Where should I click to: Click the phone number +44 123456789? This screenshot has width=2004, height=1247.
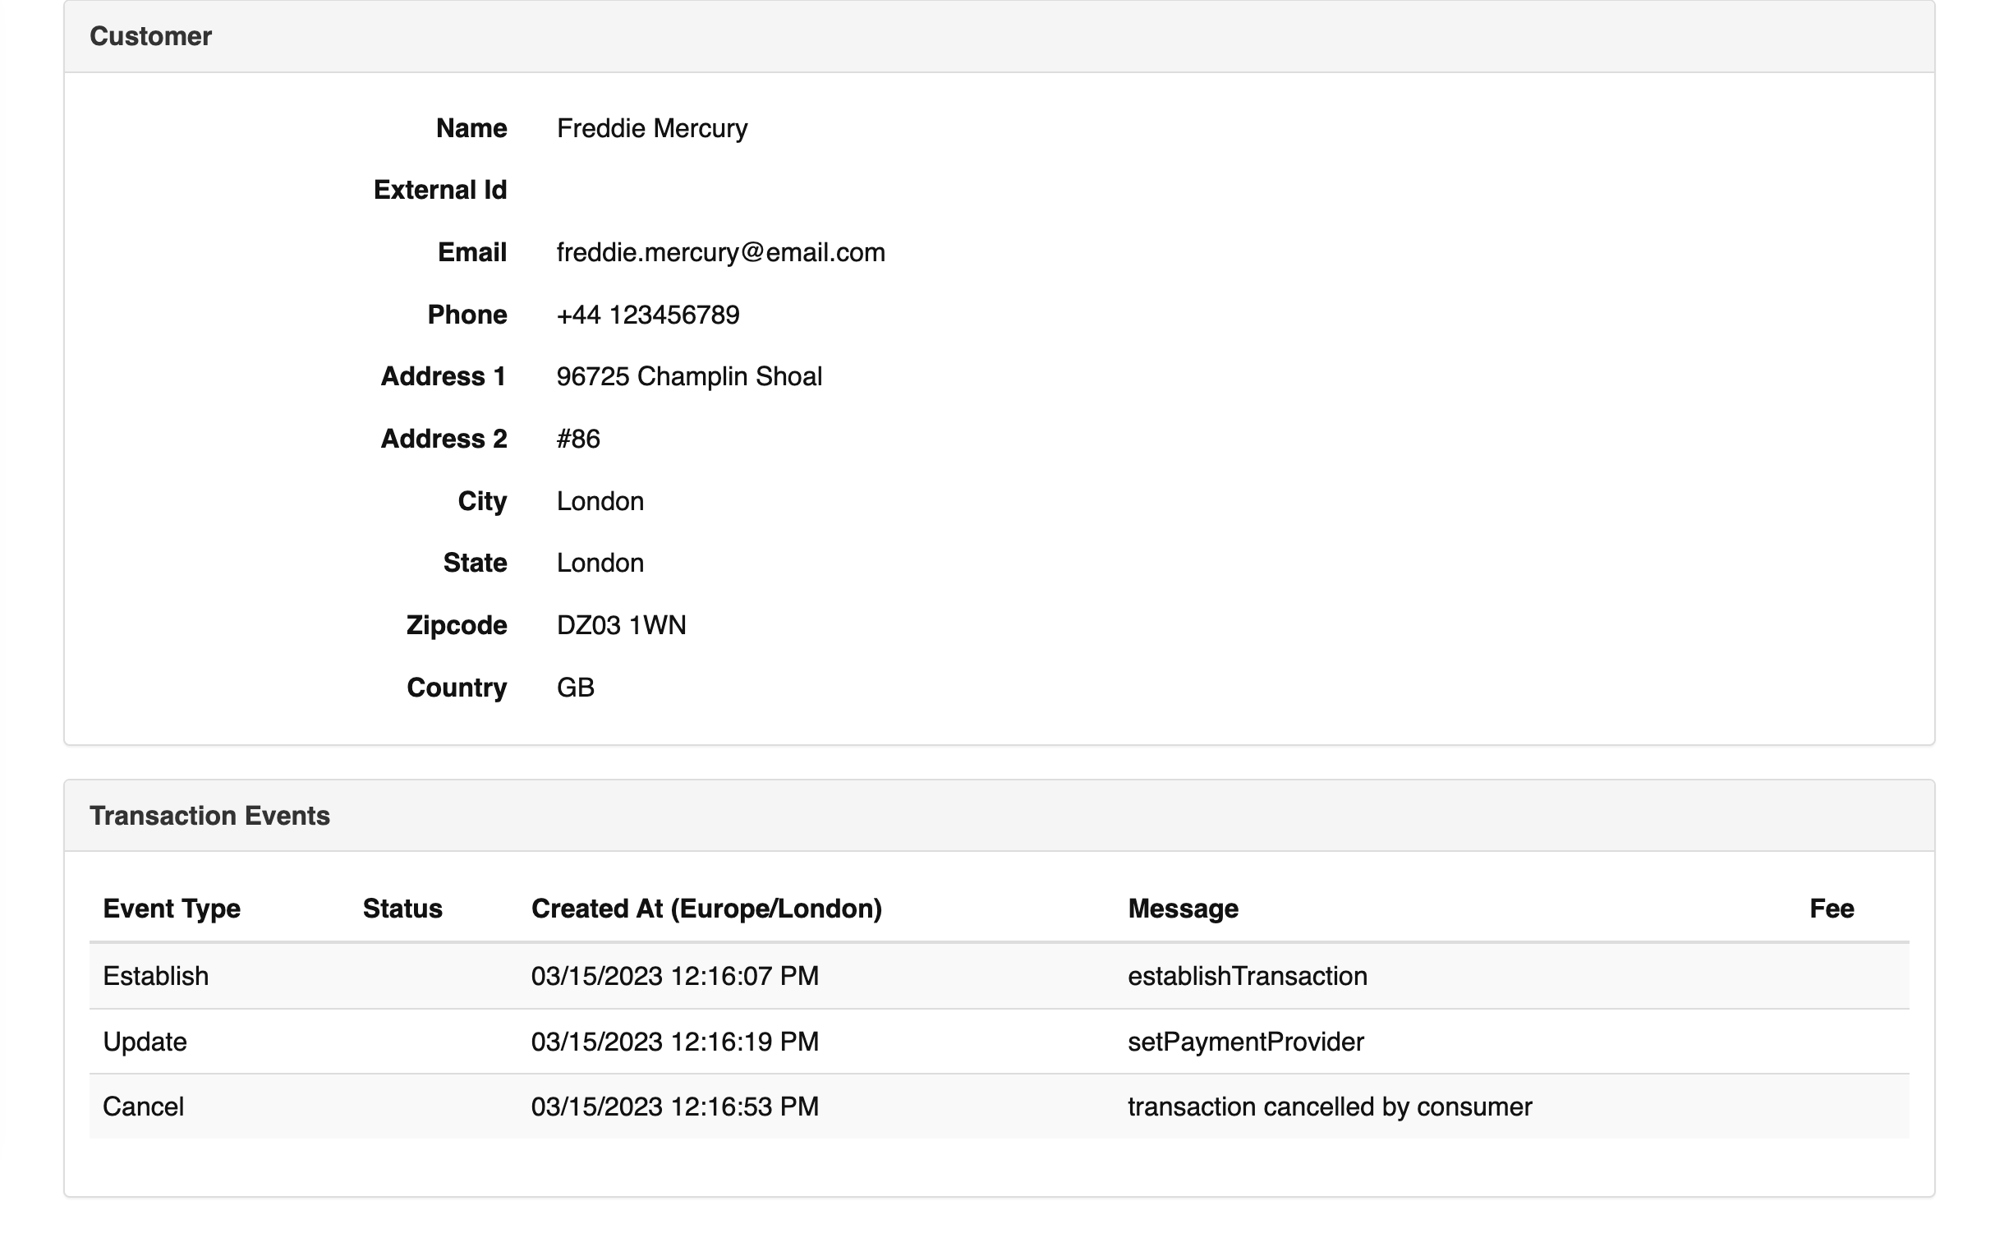[x=647, y=315]
